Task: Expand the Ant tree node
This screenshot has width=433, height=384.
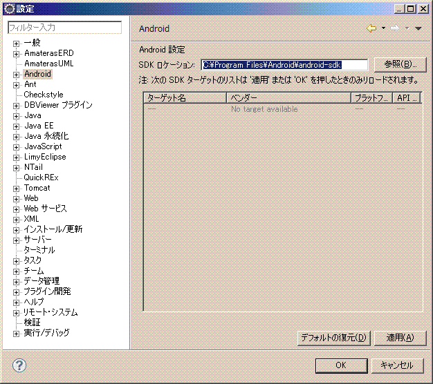Action: pos(16,85)
